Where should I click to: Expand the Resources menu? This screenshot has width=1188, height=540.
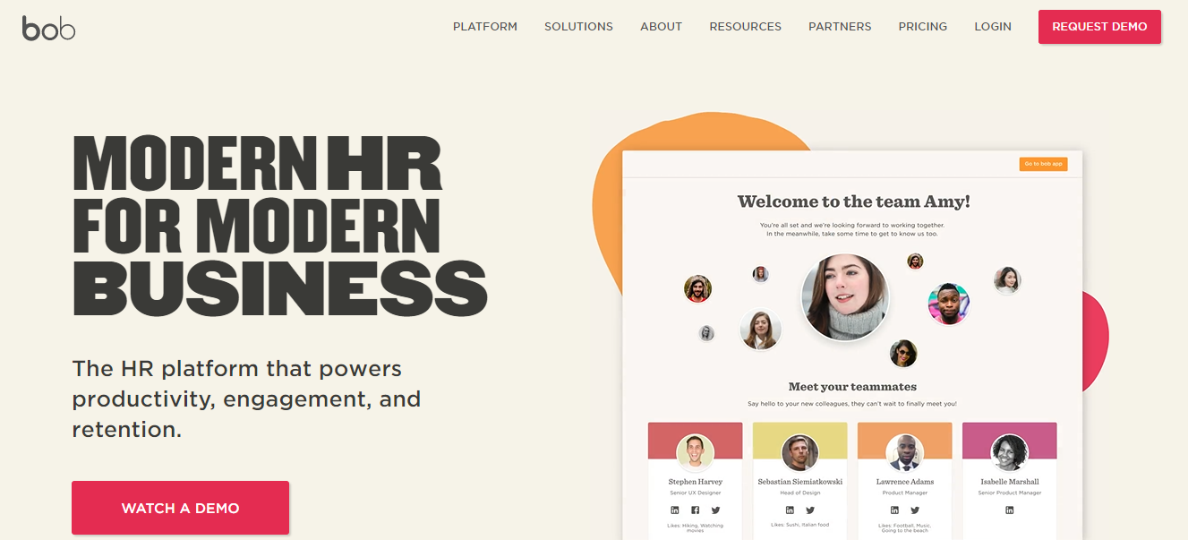click(x=746, y=27)
